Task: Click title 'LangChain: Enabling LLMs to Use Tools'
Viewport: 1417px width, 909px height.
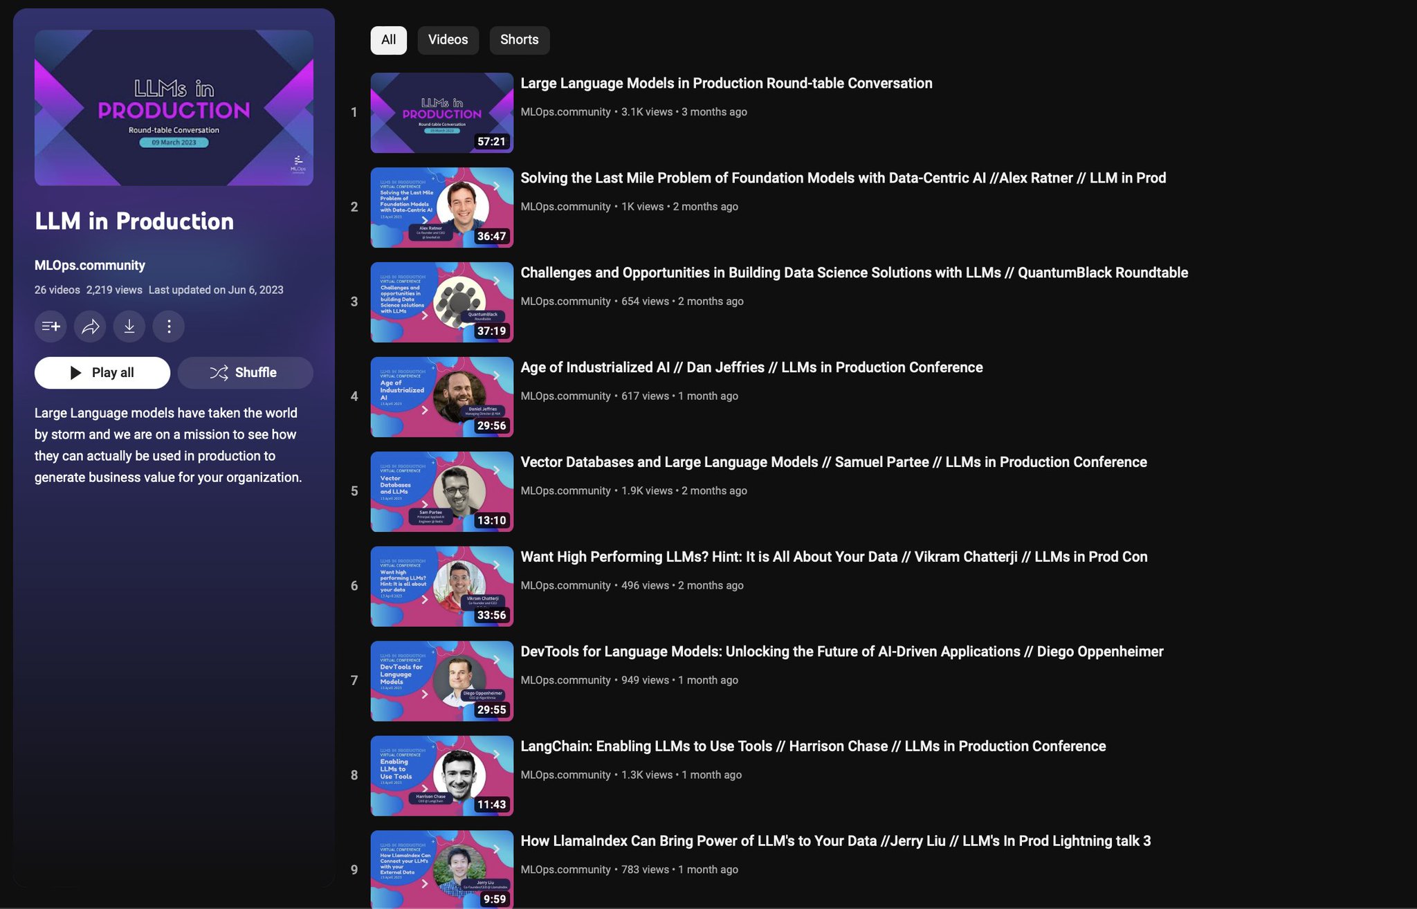Action: click(813, 747)
